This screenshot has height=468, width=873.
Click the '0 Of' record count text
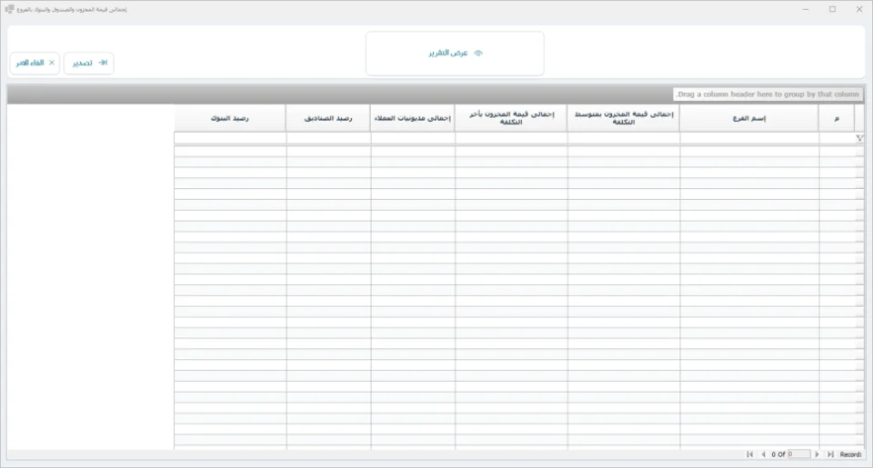pyautogui.click(x=778, y=454)
